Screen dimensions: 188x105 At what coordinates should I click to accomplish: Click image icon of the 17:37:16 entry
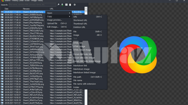point(2,28)
